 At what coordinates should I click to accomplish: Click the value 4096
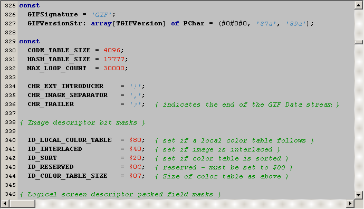click(112, 50)
